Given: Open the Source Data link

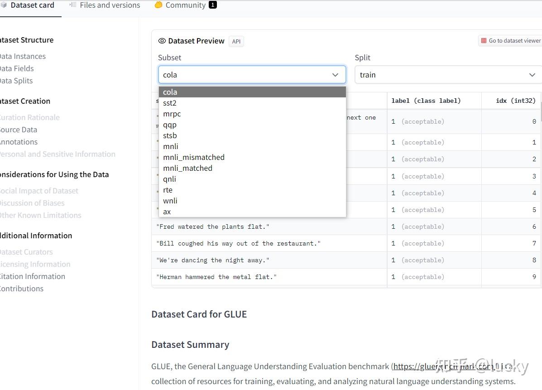Looking at the screenshot, I should [18, 130].
